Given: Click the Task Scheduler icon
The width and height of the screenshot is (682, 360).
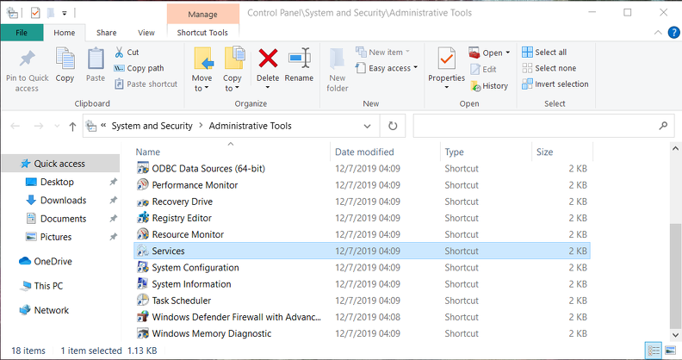Looking at the screenshot, I should tap(143, 301).
